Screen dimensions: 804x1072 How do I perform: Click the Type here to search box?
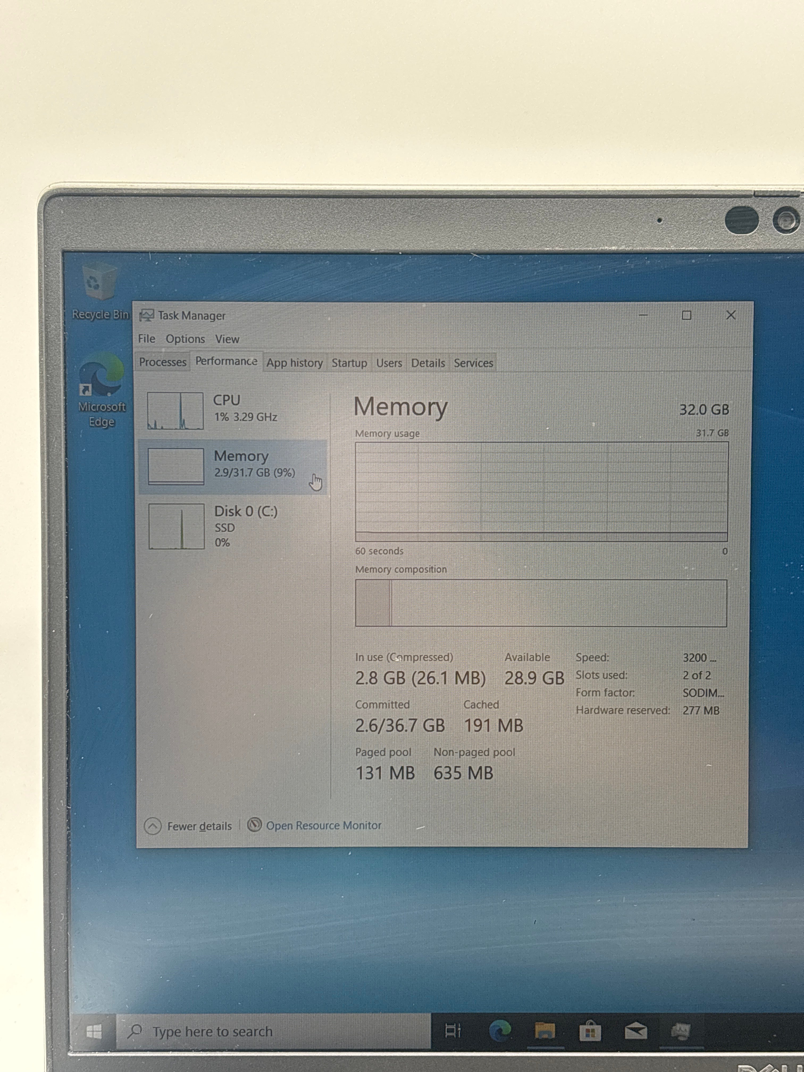[x=274, y=1031]
